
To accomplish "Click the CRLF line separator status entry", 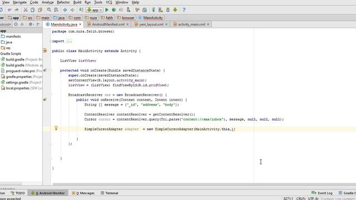I will (x=301, y=198).
